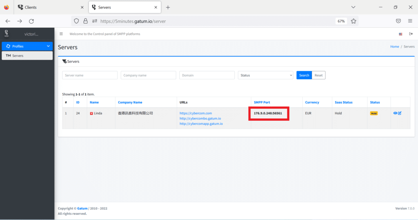Screen dimensions: 418x220
Task: Open the shield tracking protection icon
Action: pos(76,21)
